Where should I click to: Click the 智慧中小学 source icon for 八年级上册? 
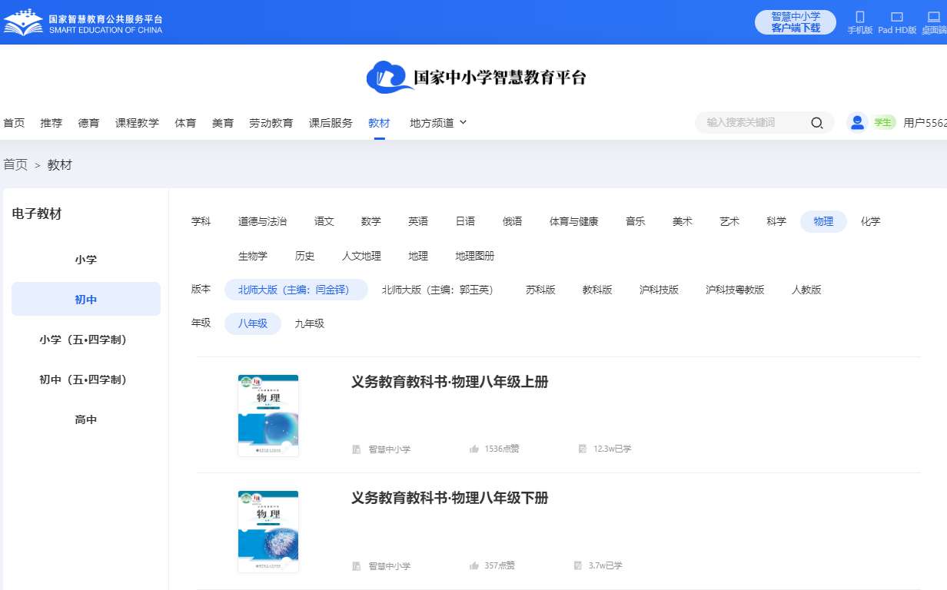coord(357,449)
